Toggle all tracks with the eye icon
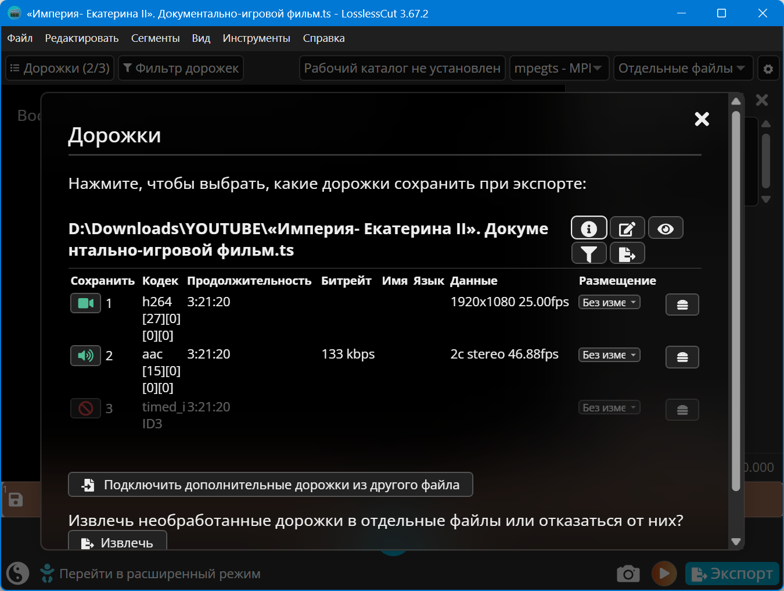This screenshot has height=591, width=784. pyautogui.click(x=666, y=228)
